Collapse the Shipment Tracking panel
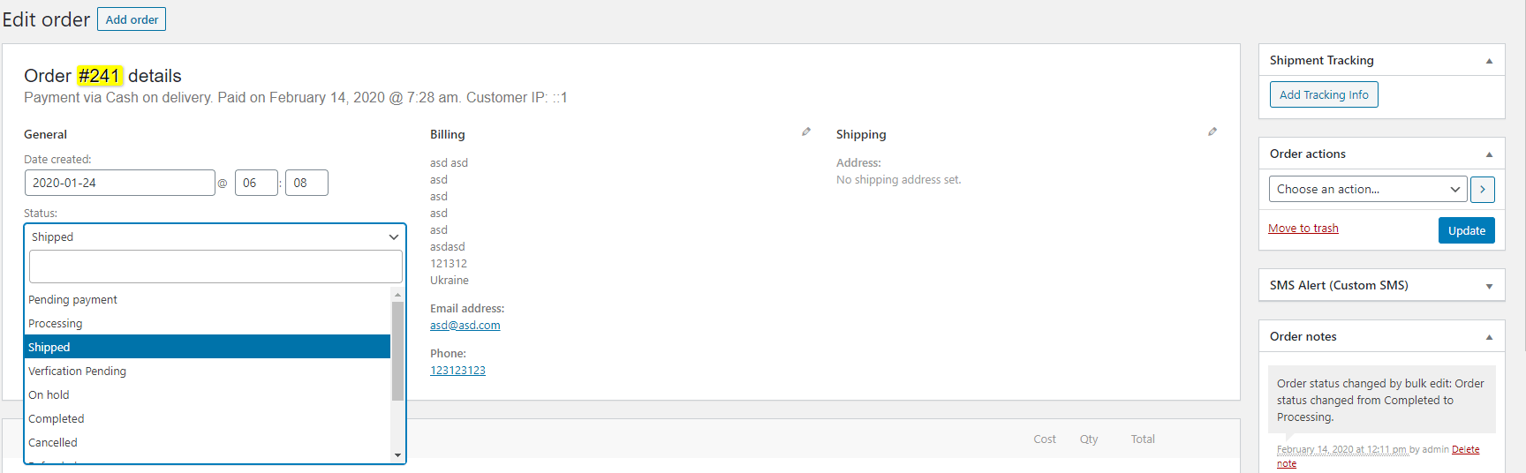The image size is (1526, 473). [x=1489, y=61]
